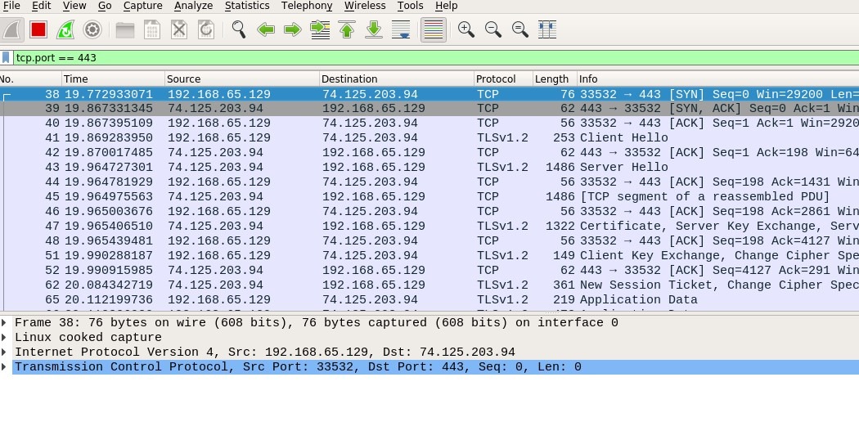Image resolution: width=859 pixels, height=422 pixels.
Task: Select packet 48 with Ack=4127
Action: pos(429,240)
